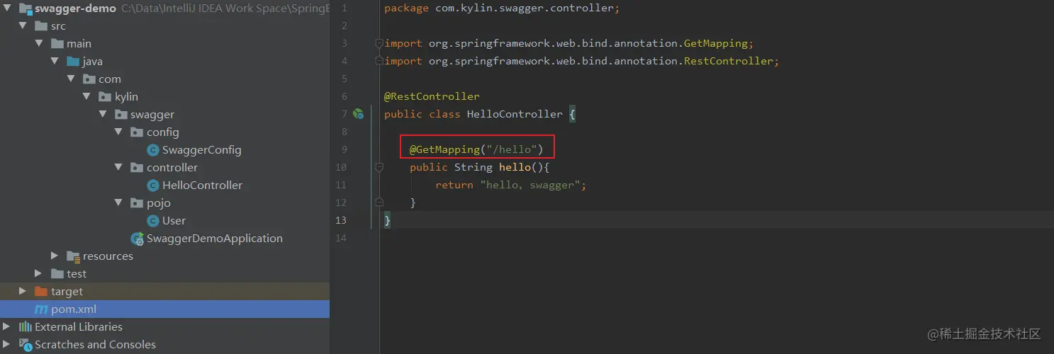This screenshot has width=1054, height=354.
Task: Click the SwaggerConfig class icon
Action: [x=152, y=150]
